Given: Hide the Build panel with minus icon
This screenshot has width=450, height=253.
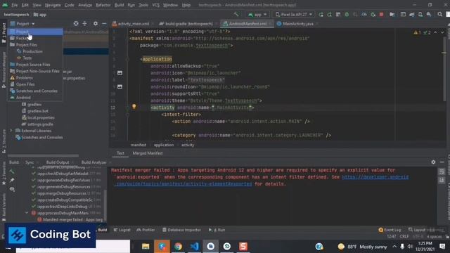Looking at the screenshot, I should click(x=442, y=162).
